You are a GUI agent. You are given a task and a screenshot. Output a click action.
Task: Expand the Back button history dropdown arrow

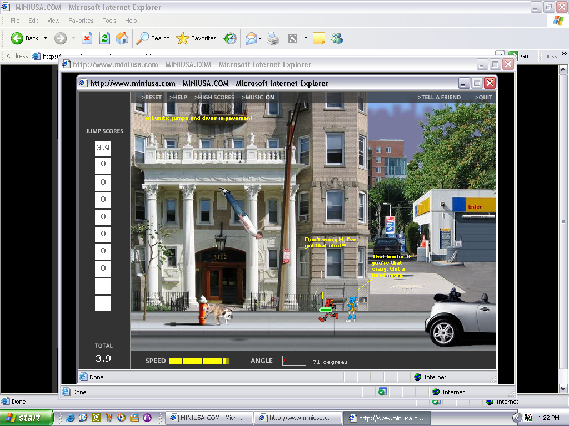(x=46, y=38)
